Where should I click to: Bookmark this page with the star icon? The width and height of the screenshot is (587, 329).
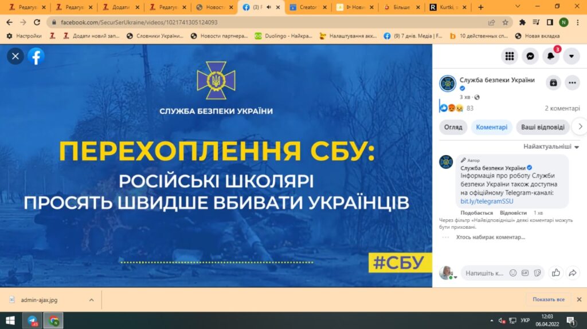click(x=505, y=22)
